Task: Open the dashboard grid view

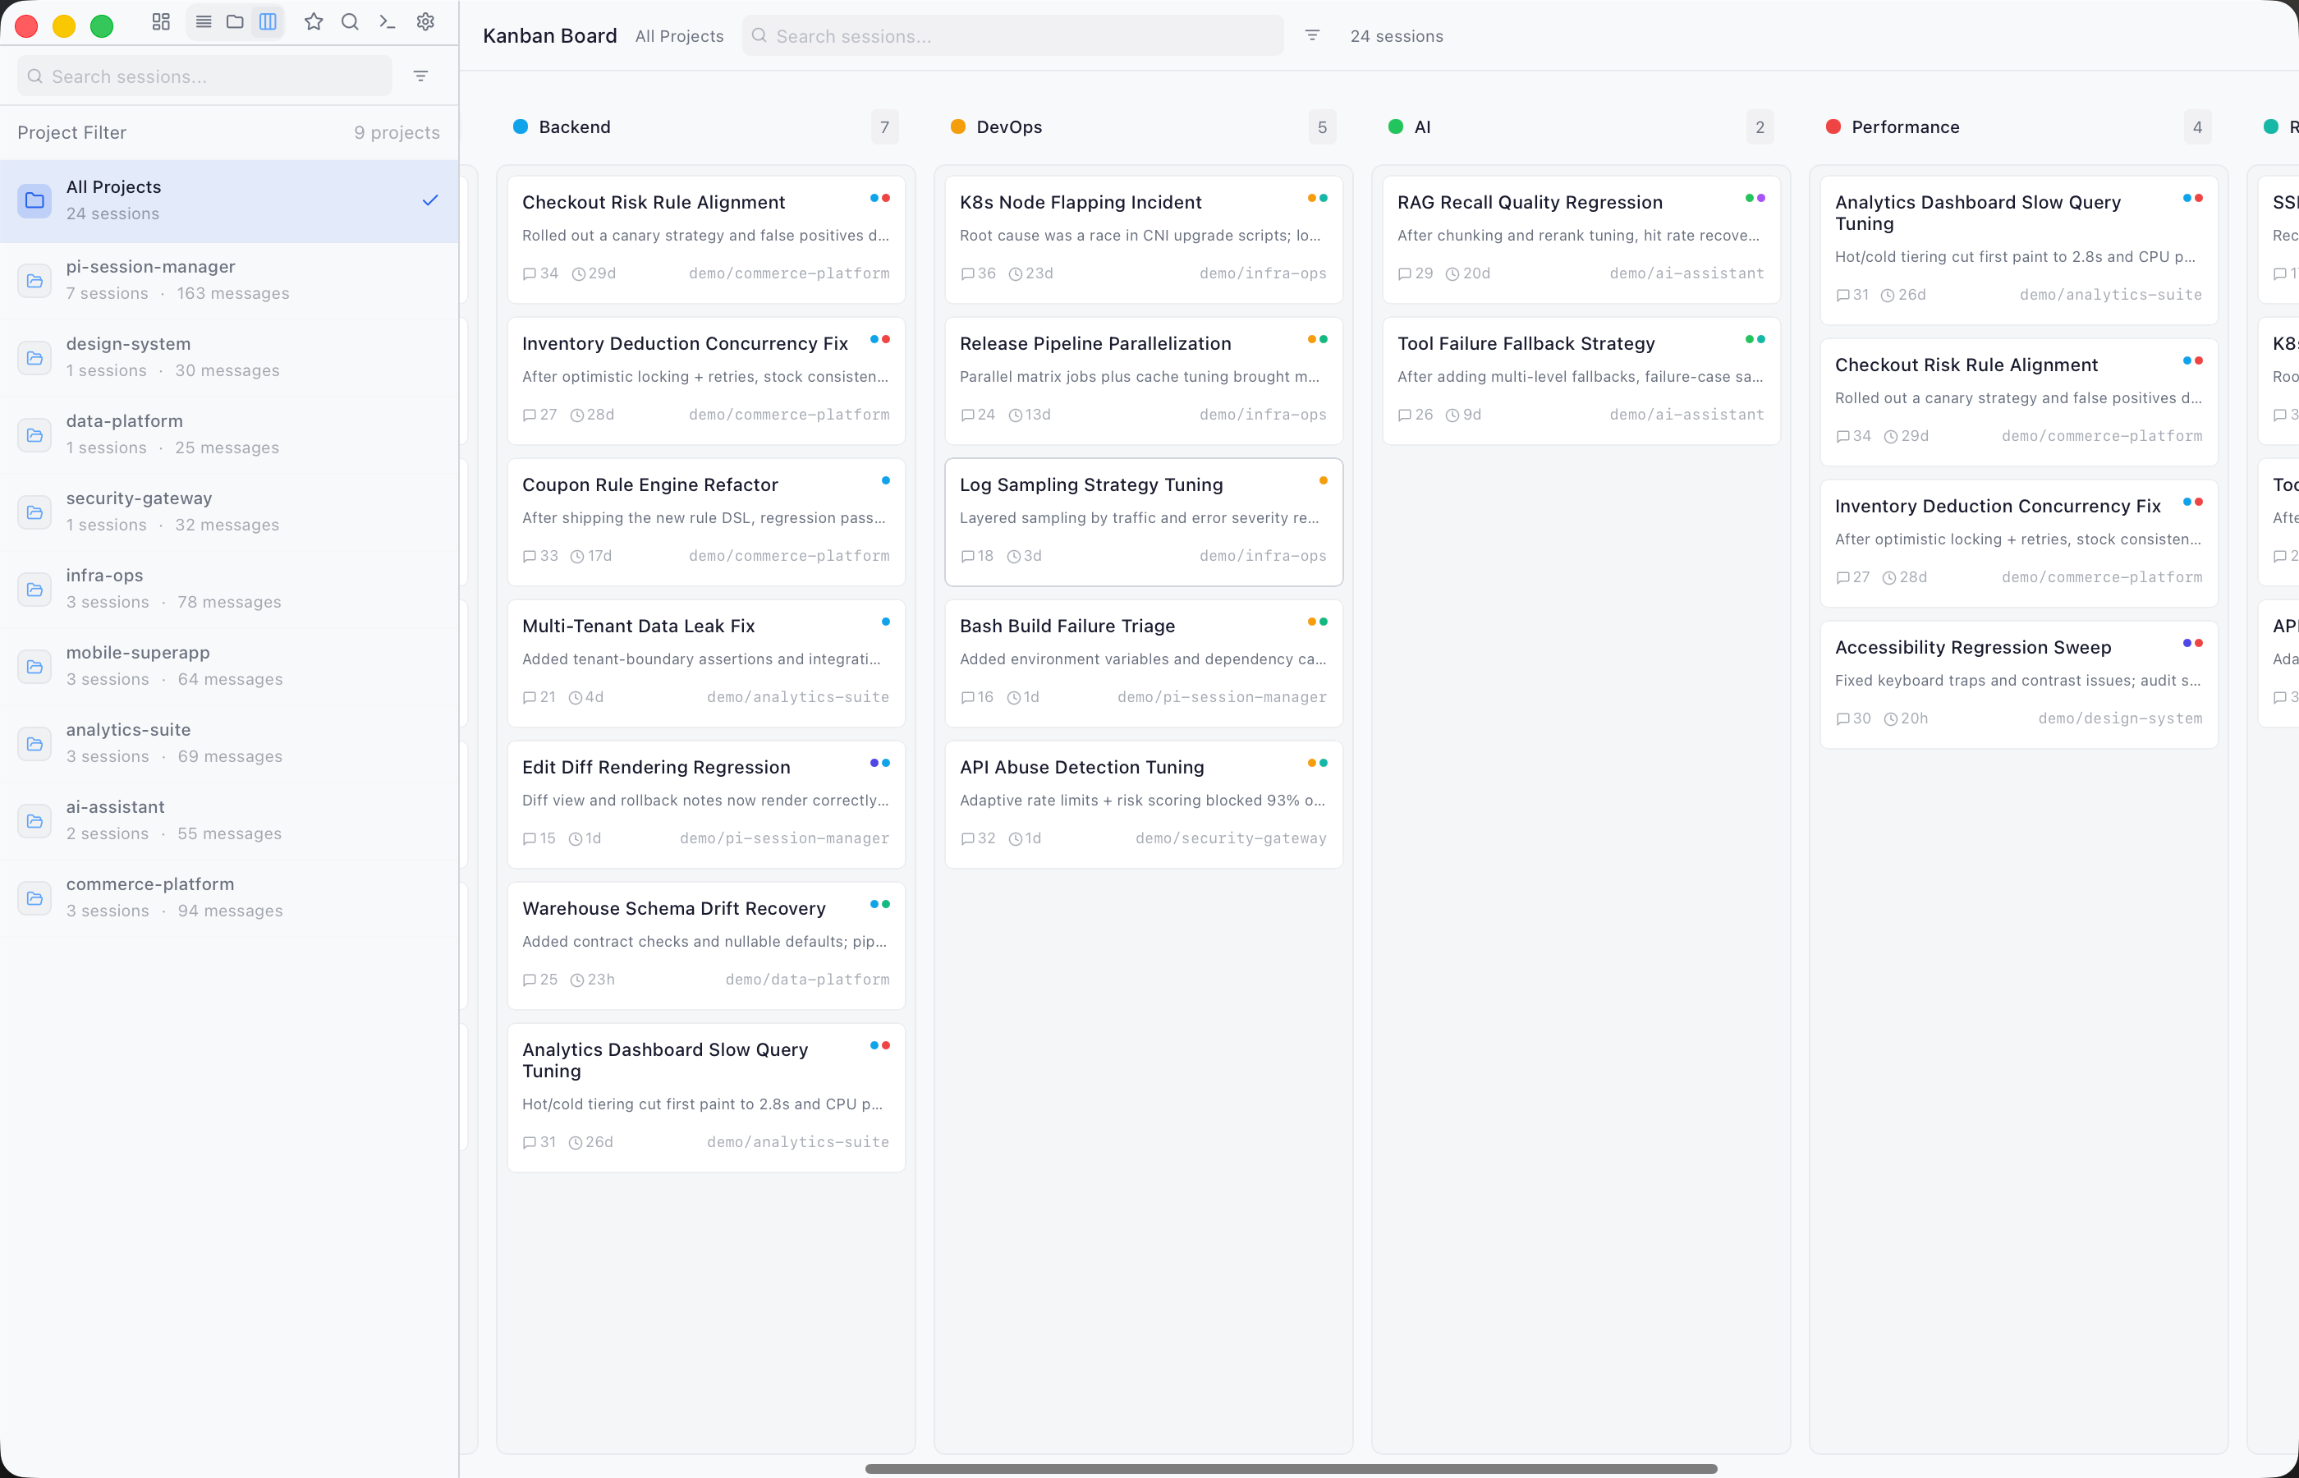Action: (160, 21)
